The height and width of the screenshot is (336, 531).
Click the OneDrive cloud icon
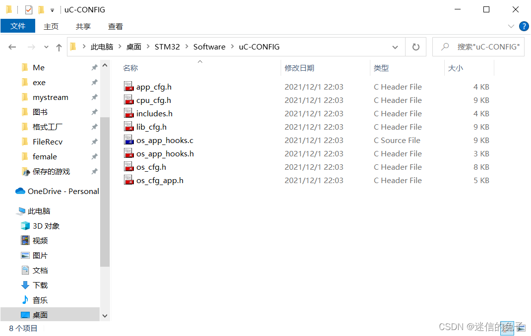pyautogui.click(x=20, y=191)
